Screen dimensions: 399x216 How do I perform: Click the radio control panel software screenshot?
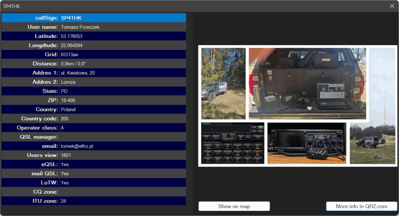(233, 143)
